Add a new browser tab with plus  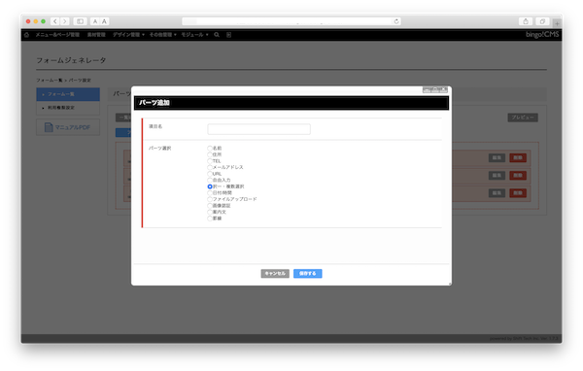[x=557, y=23]
